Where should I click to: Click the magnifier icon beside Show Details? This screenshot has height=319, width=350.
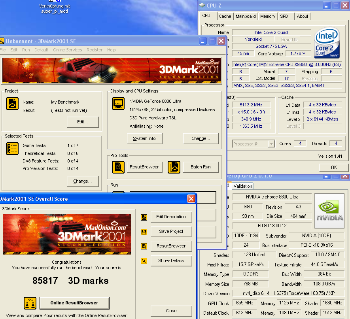click(x=144, y=261)
